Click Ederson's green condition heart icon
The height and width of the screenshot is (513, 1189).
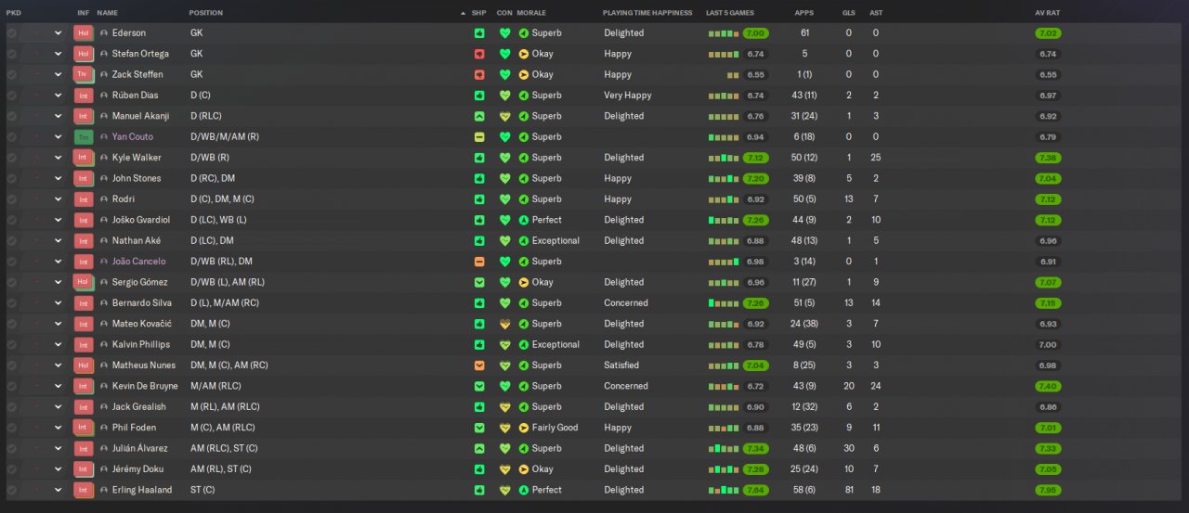click(x=505, y=32)
